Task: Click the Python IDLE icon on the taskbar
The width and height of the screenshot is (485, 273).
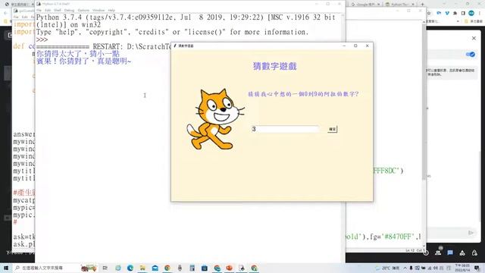Action: point(242,268)
